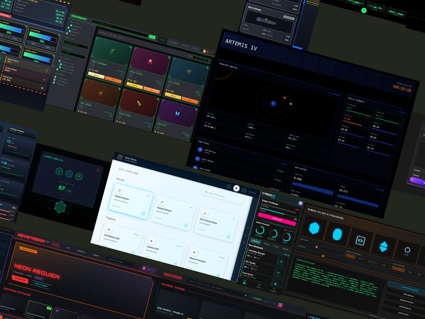Image resolution: width=425 pixels, height=319 pixels.
Task: Skip to previous track in StellarSound
Action: pyautogui.click(x=229, y=186)
